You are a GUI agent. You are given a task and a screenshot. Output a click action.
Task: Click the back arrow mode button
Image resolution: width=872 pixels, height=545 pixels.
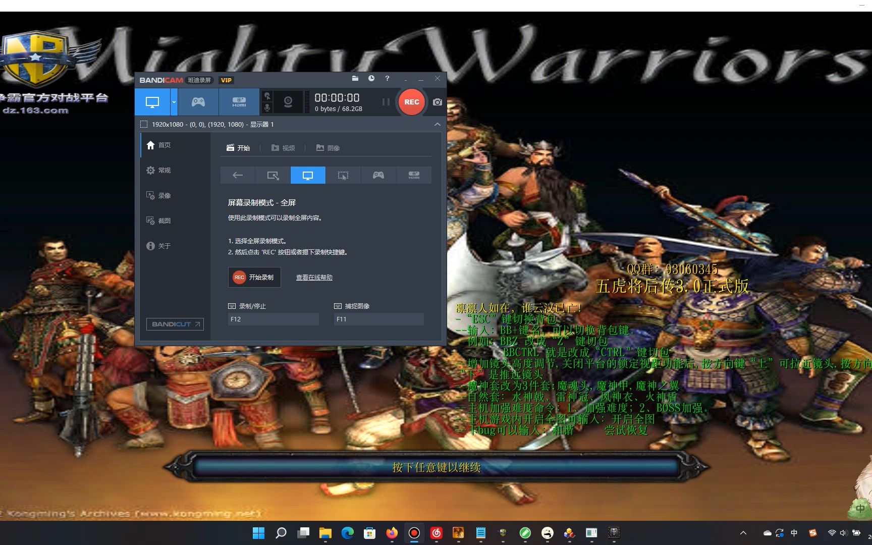tap(238, 175)
